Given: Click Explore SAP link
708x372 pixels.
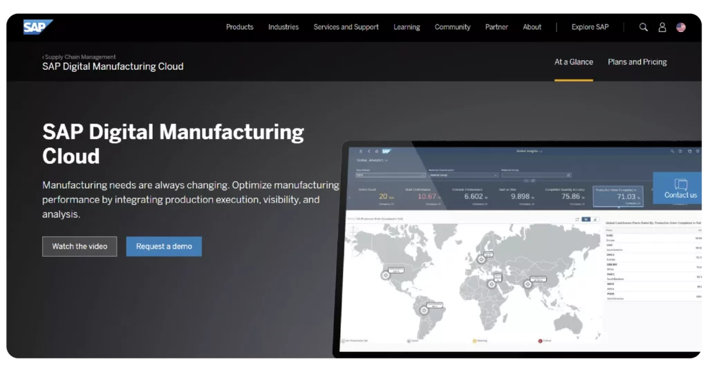Looking at the screenshot, I should click(x=590, y=27).
